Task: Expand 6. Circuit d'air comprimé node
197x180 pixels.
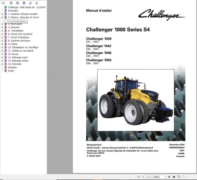Action: tap(2, 34)
